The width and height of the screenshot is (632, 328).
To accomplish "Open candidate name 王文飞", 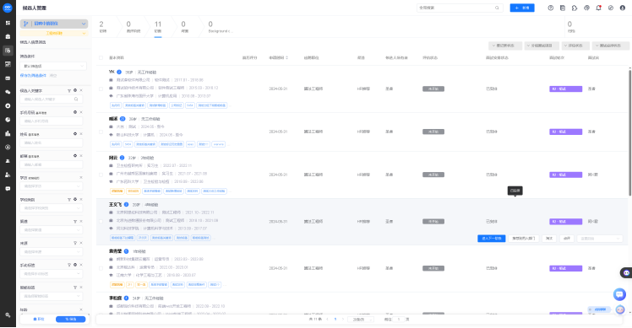I will coord(115,204).
